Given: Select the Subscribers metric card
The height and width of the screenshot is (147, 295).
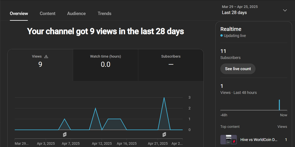Looking at the screenshot, I should tap(171, 65).
